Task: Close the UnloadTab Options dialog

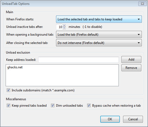Action: click(x=142, y=4)
